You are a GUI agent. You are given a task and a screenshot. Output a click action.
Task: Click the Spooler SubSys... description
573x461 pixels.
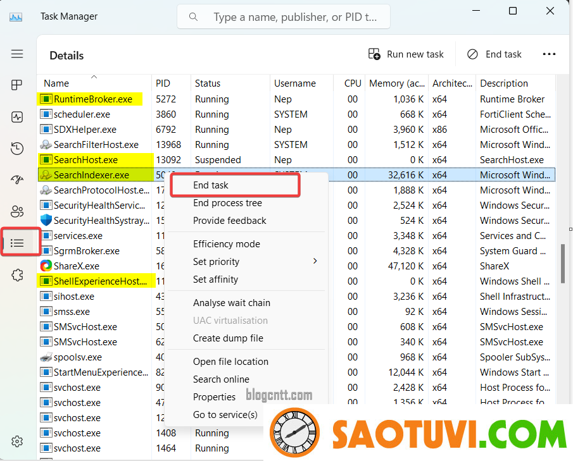click(x=515, y=357)
